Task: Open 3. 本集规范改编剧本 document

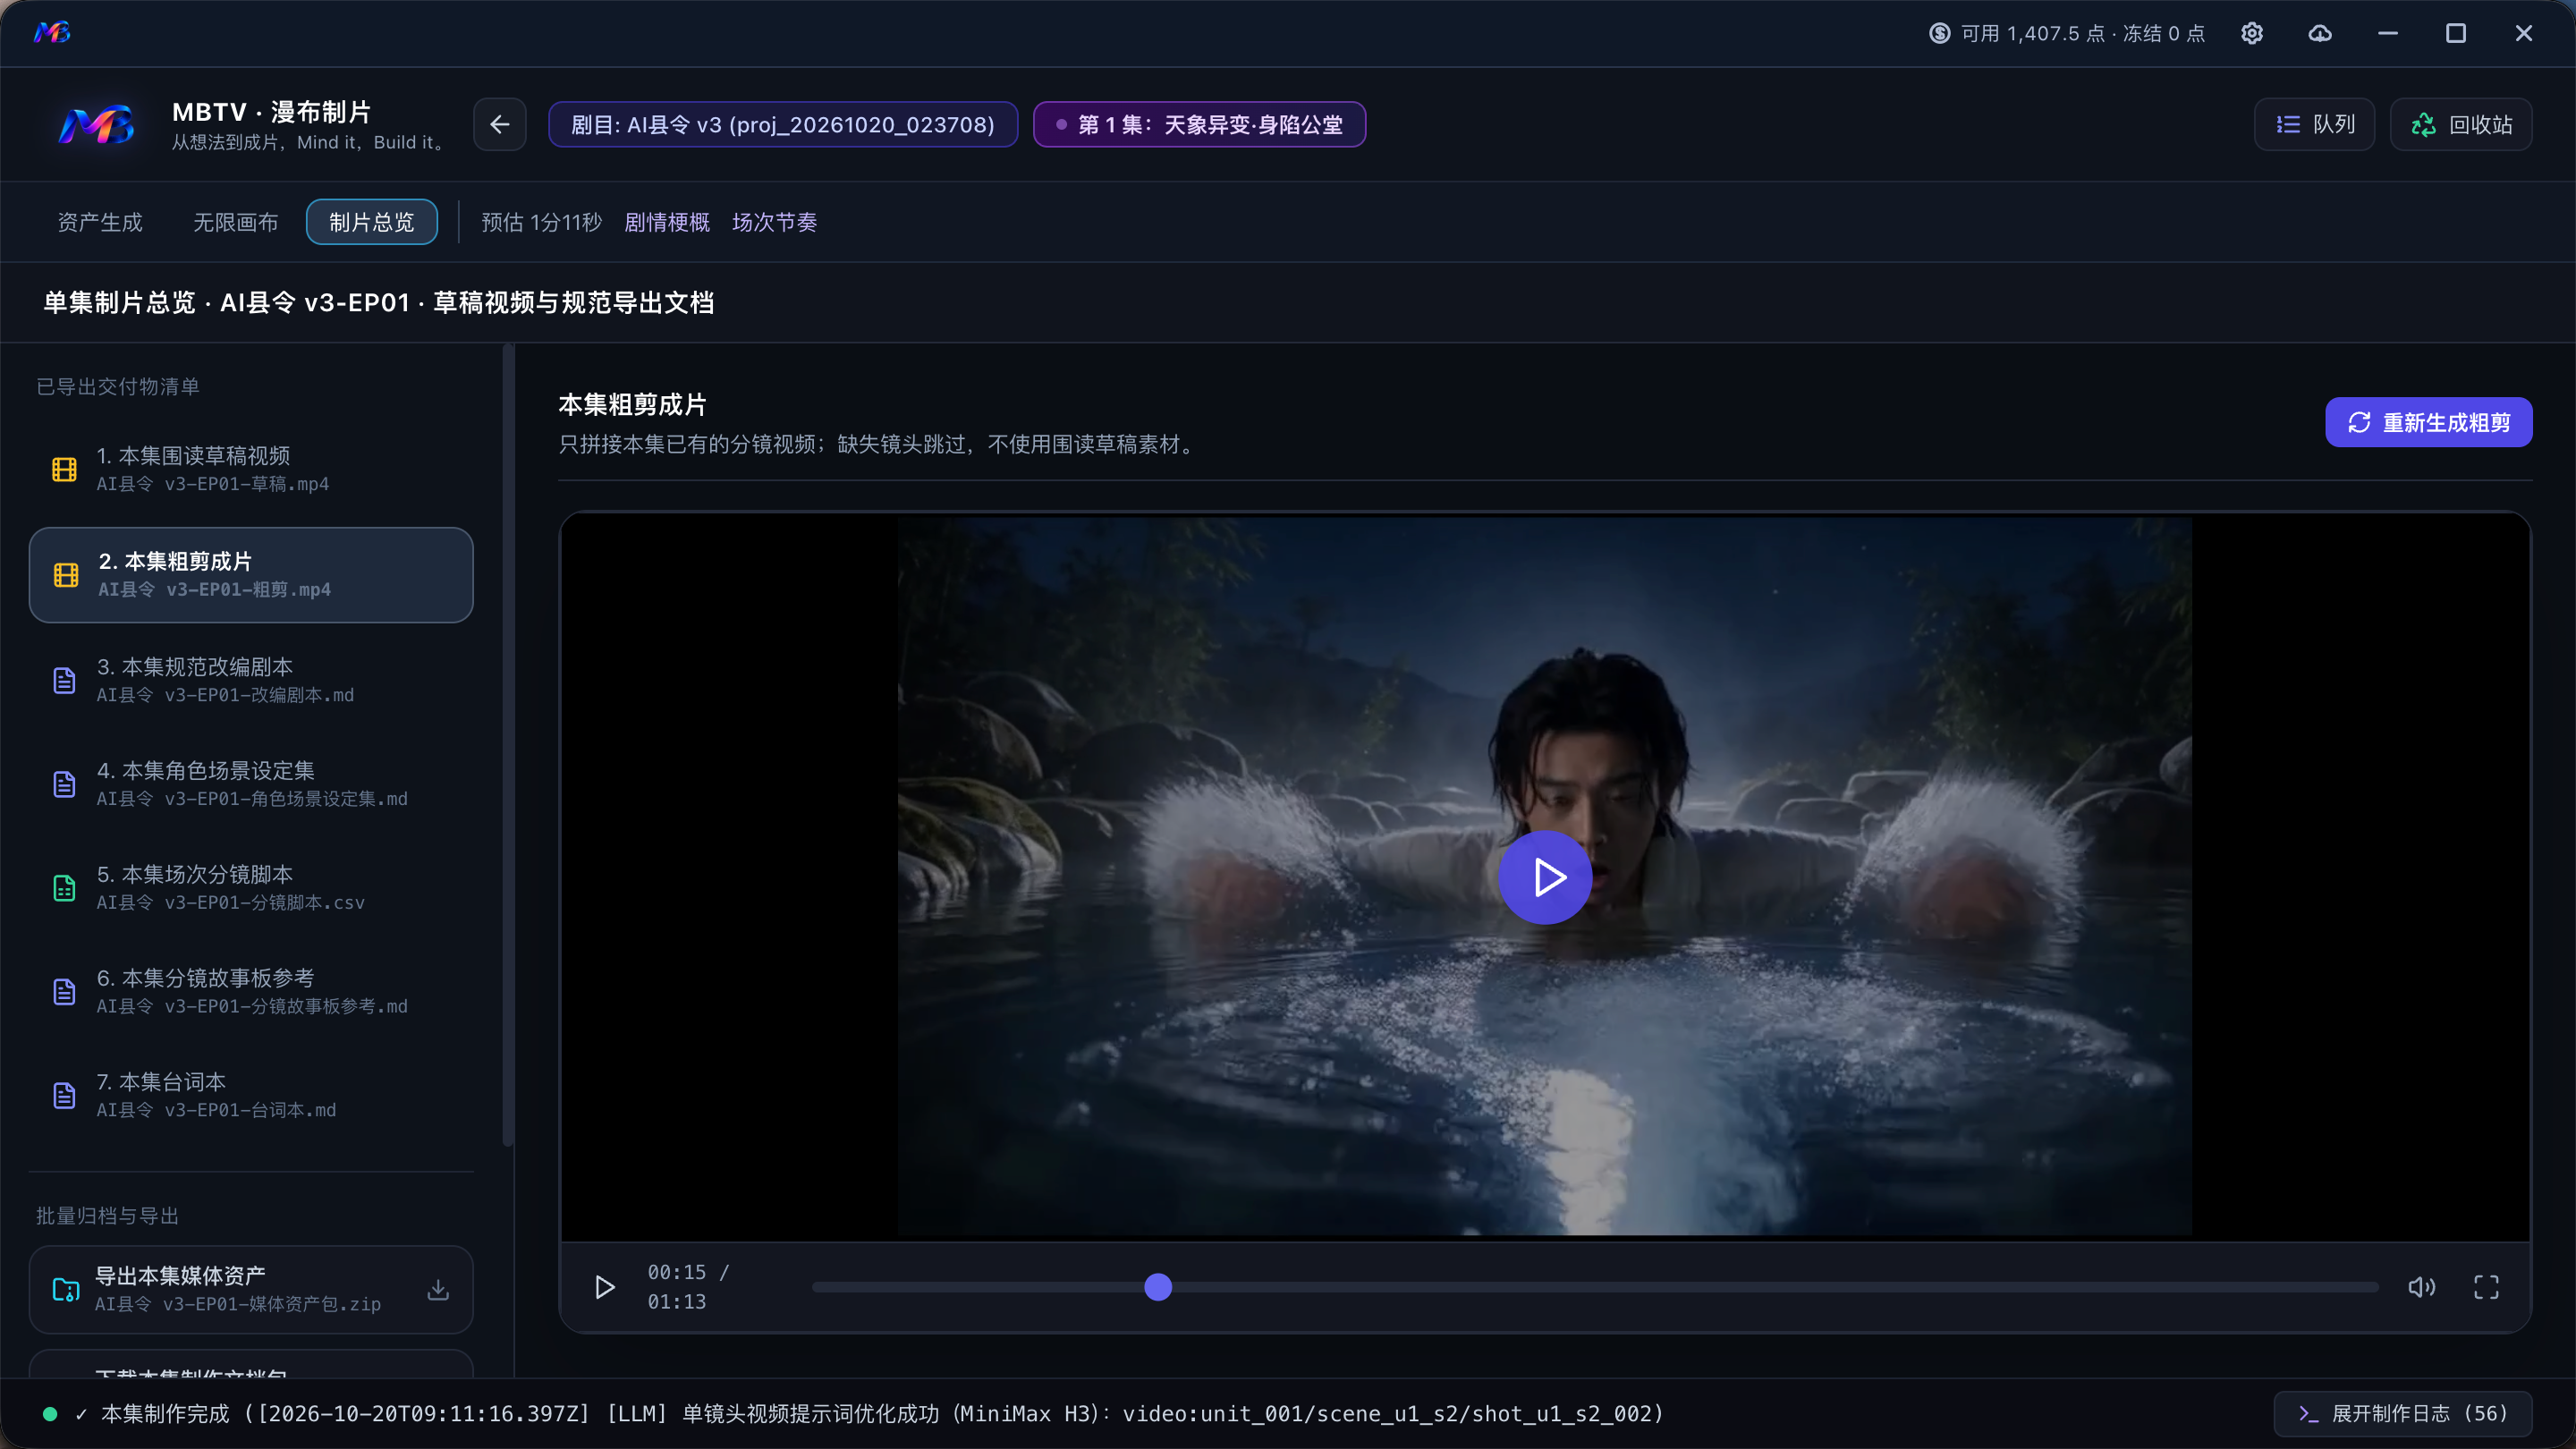Action: click(x=251, y=680)
